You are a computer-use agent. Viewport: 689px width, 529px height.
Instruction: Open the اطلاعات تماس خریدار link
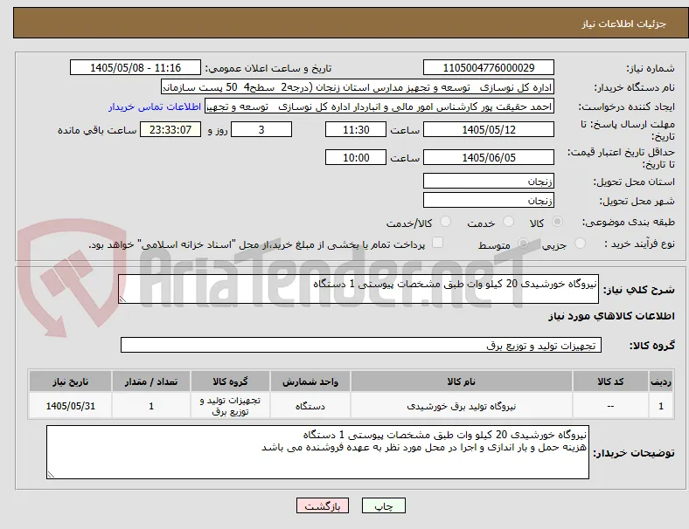click(x=155, y=106)
